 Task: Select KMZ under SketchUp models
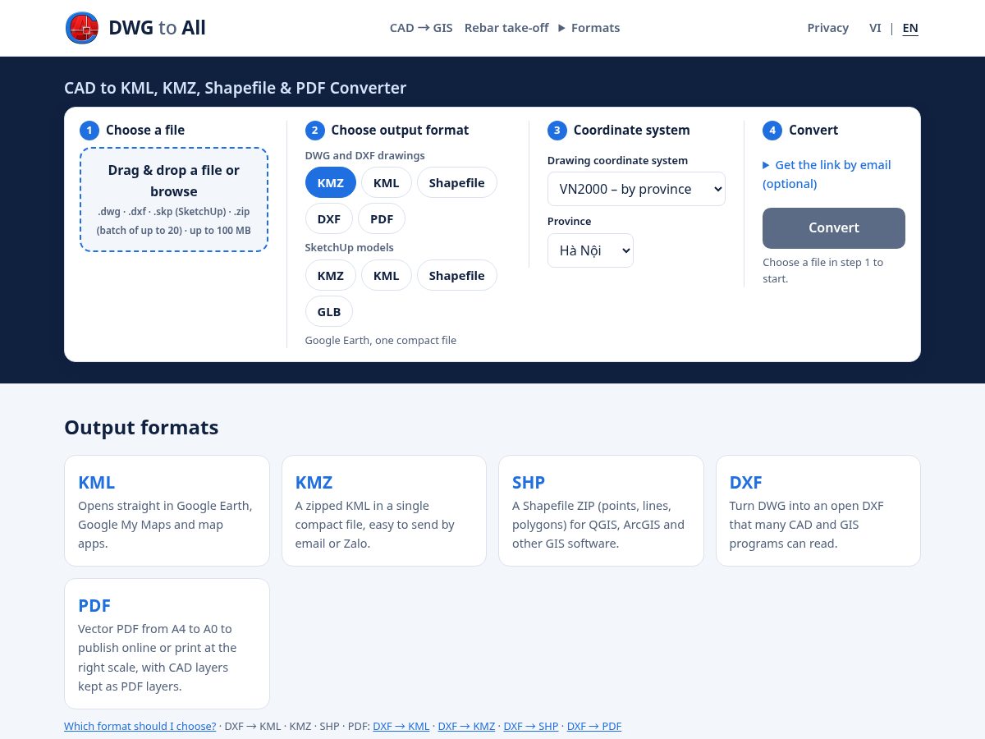331,275
